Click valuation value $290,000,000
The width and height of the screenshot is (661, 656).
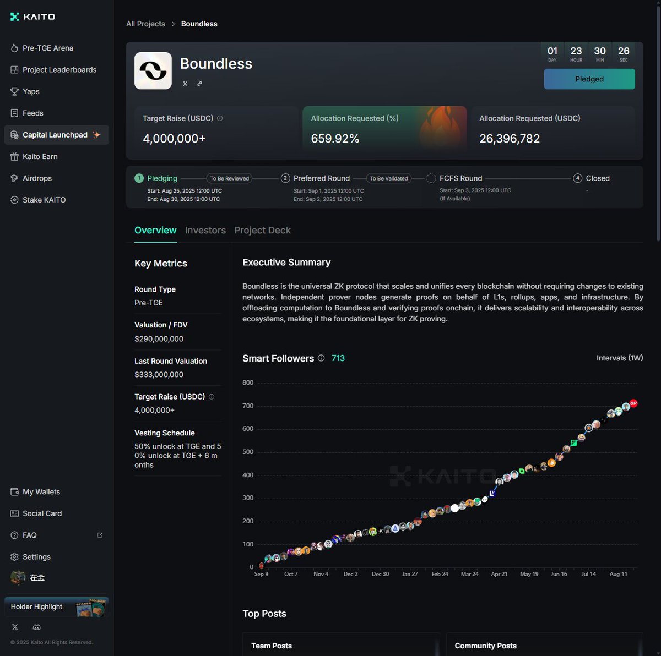coord(159,339)
